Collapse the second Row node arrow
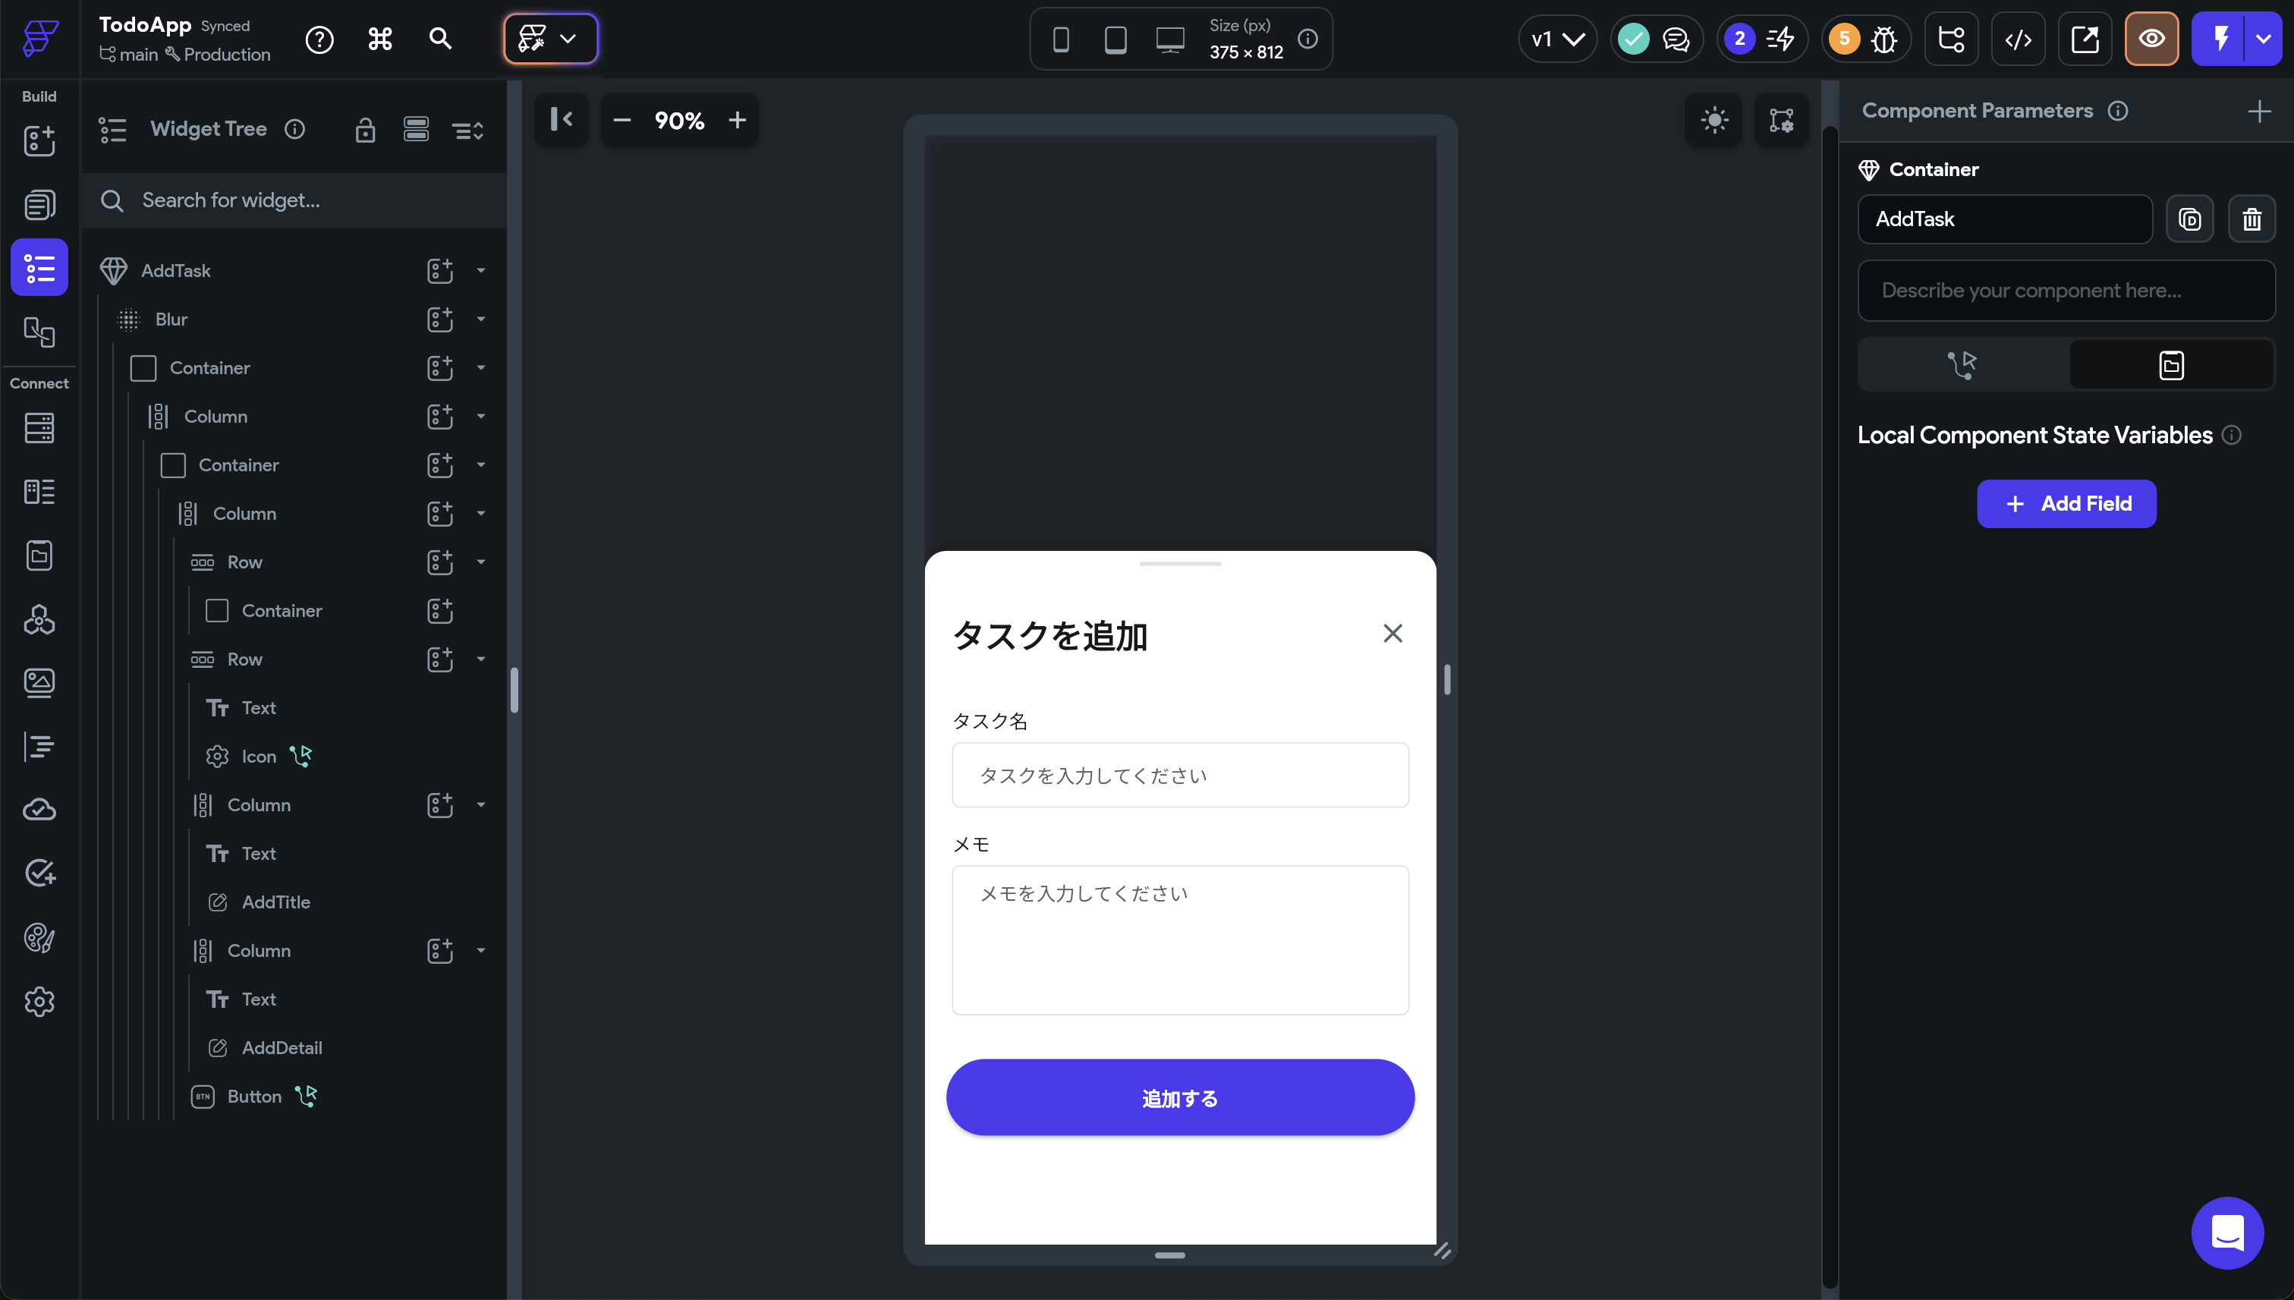 [481, 659]
